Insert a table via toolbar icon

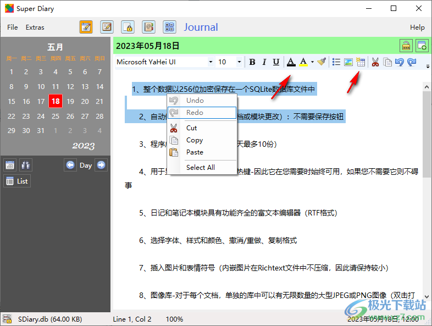click(x=361, y=62)
